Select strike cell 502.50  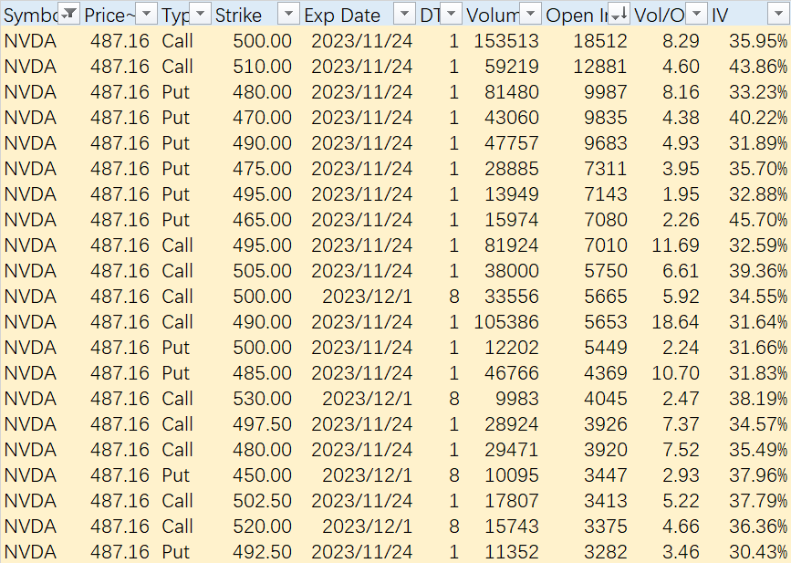tap(262, 501)
